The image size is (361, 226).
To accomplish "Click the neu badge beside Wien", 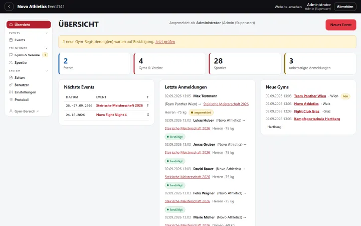I will [345, 96].
